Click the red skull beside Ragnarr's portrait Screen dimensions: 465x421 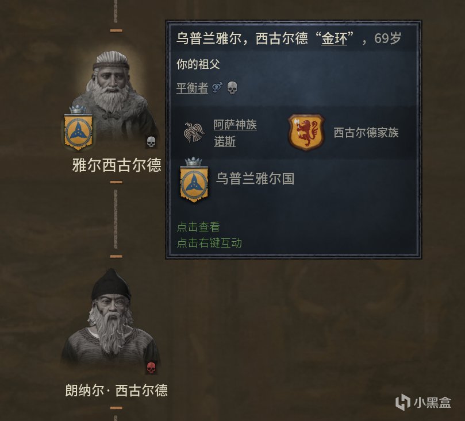(151, 368)
